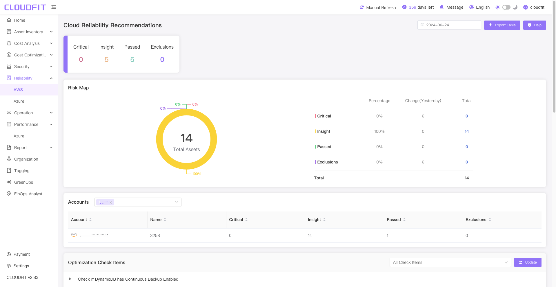Viewport: 556px width, 287px height.
Task: Click the FinOps Analyst icon
Action: click(x=9, y=194)
